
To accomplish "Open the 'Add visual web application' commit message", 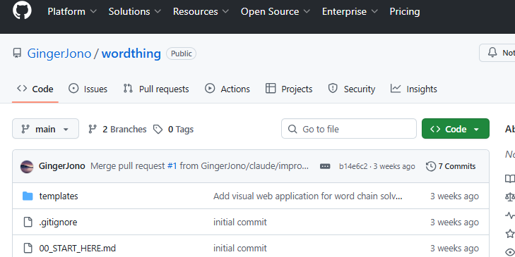I will pyautogui.click(x=308, y=196).
